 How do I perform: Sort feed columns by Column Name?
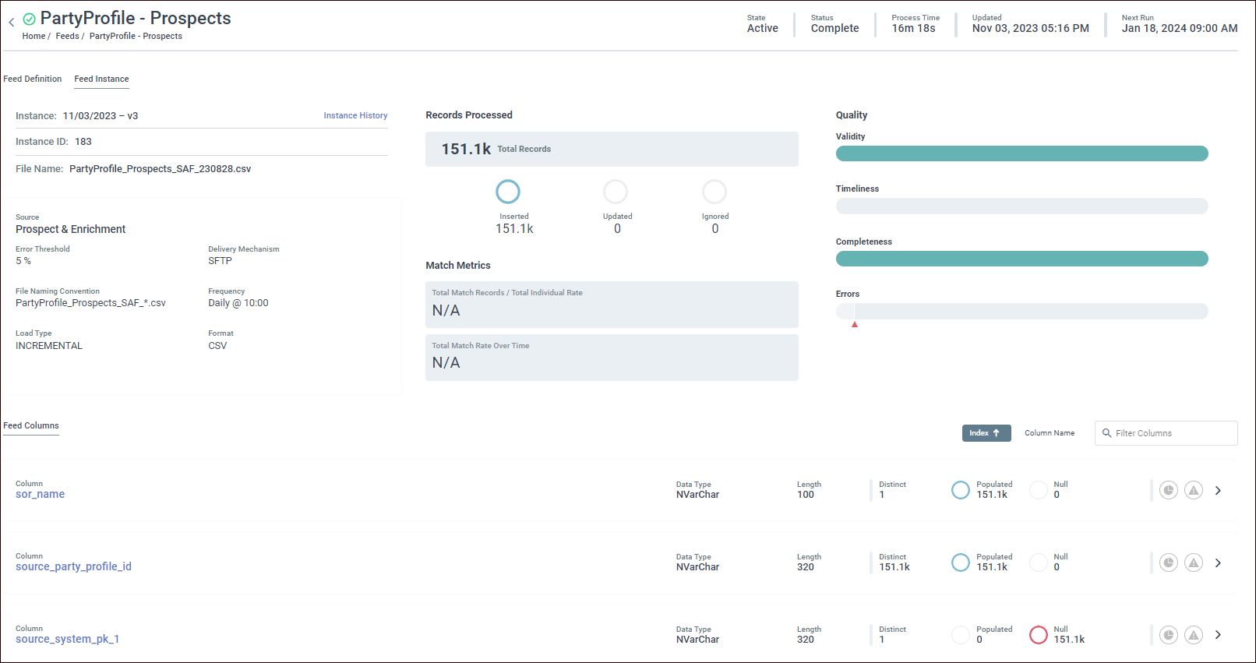click(x=1049, y=433)
